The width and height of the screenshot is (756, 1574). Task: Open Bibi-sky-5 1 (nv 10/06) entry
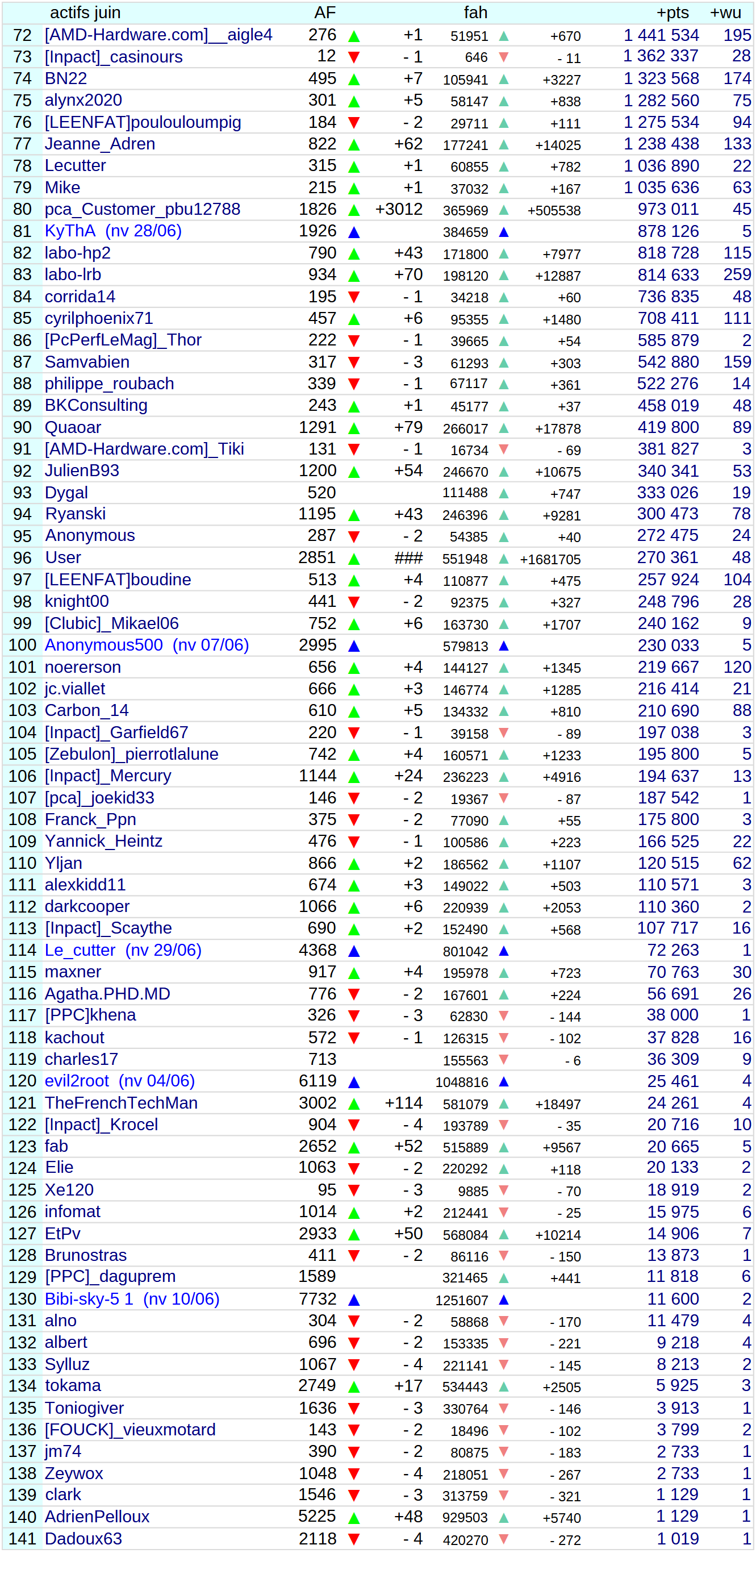(x=132, y=1299)
